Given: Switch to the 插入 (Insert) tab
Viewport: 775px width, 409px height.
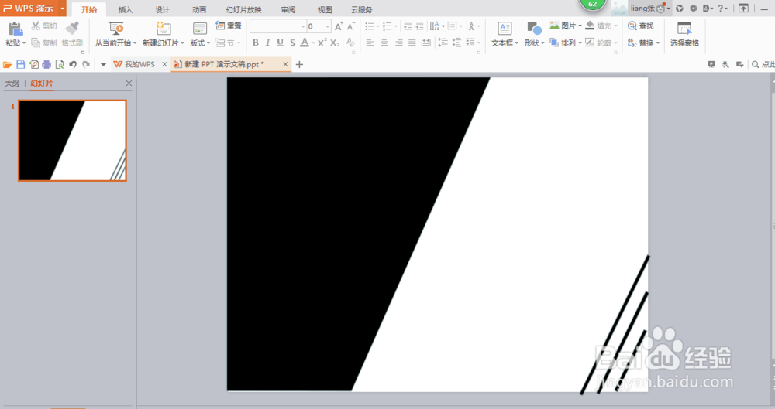Looking at the screenshot, I should 126,10.
